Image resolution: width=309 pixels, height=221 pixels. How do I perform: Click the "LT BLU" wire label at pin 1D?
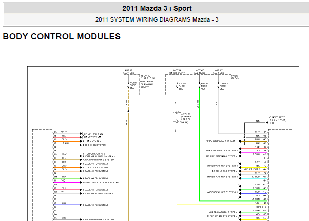[x=65, y=143]
